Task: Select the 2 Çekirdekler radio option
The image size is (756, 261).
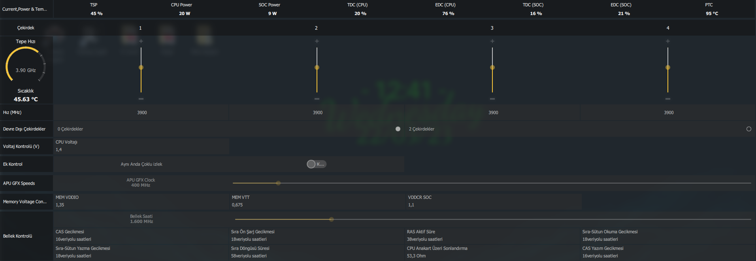Action: (748, 129)
